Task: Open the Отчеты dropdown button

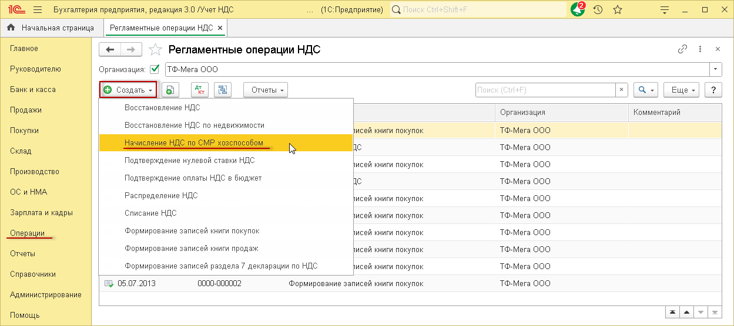Action: [266, 90]
